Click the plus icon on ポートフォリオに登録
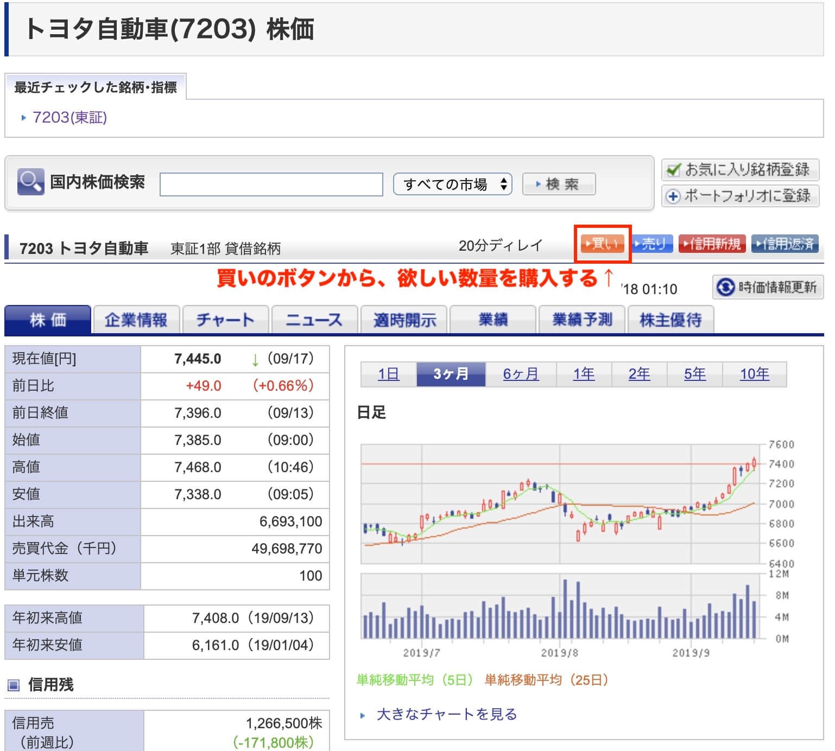The height and width of the screenshot is (751, 835). tap(673, 196)
